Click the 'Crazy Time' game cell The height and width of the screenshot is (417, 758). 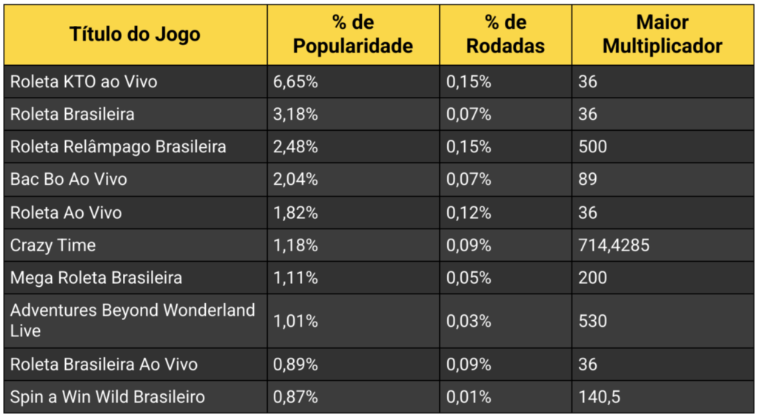pos(53,245)
